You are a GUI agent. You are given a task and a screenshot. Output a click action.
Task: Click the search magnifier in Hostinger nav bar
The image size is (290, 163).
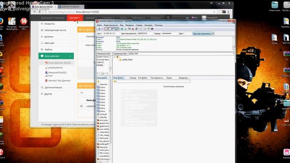click(x=168, y=18)
